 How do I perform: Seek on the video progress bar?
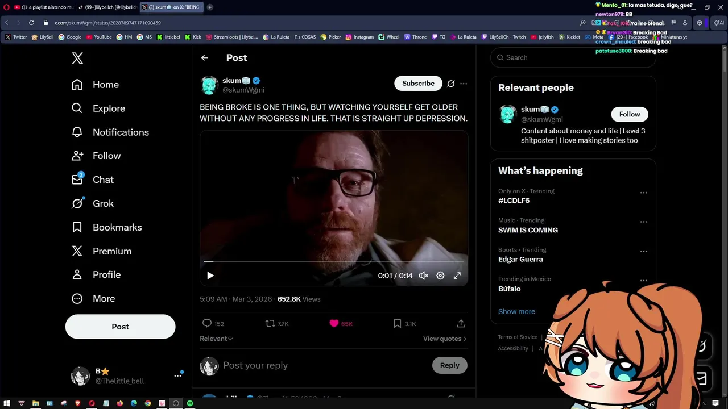click(334, 261)
